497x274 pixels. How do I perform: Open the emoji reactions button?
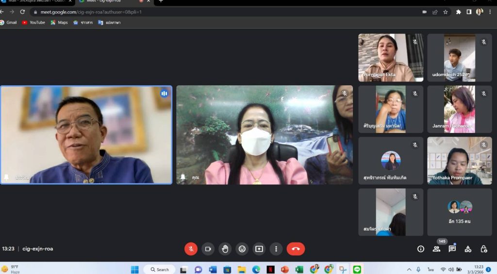point(242,249)
